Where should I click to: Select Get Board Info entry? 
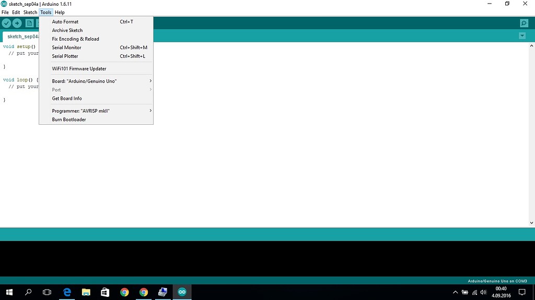coord(96,99)
